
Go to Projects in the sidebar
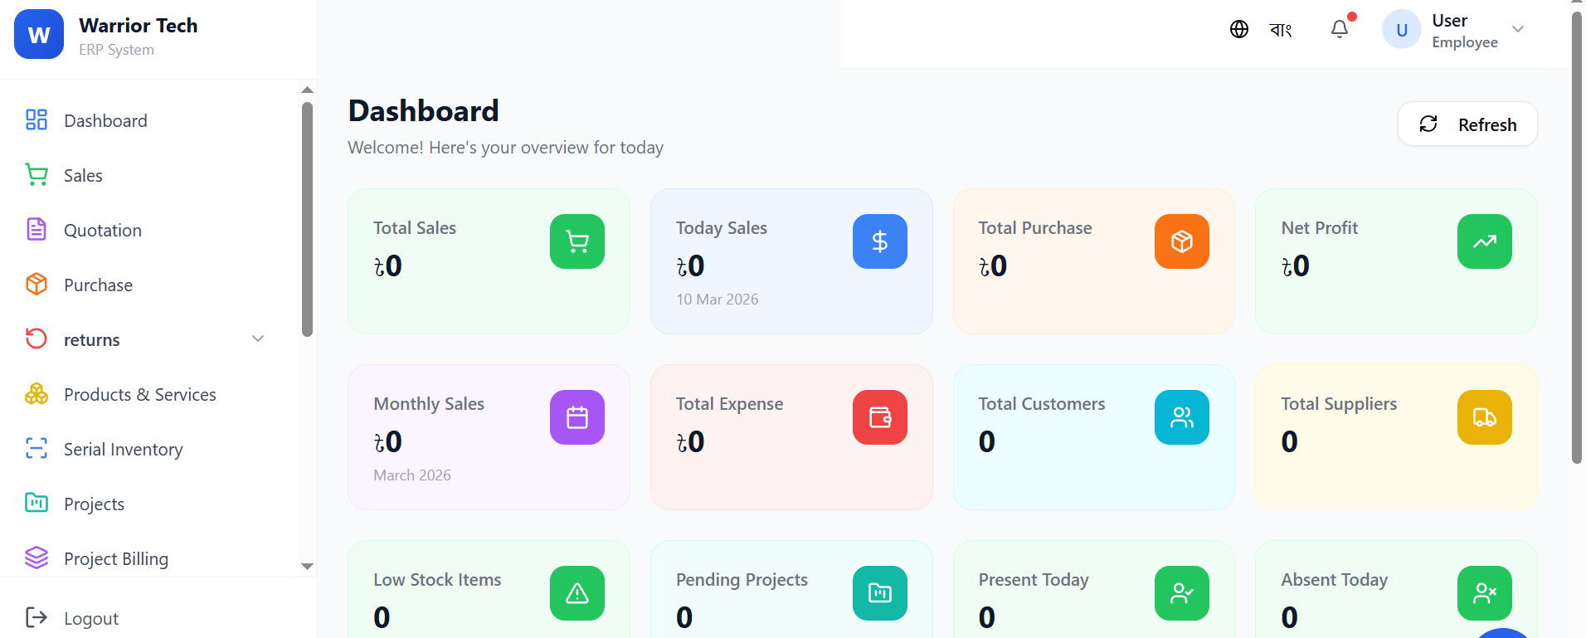149,504
